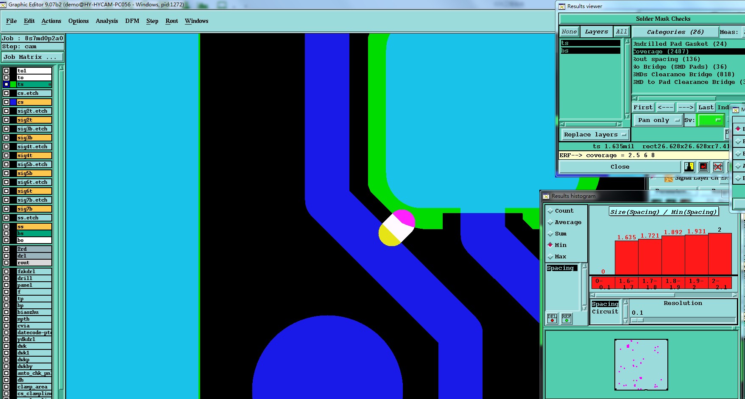This screenshot has height=399, width=745.
Task: Toggle the checkbox for layer cs
Action: coord(6,102)
